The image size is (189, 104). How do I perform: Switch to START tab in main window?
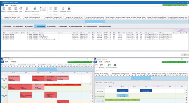click(7, 5)
